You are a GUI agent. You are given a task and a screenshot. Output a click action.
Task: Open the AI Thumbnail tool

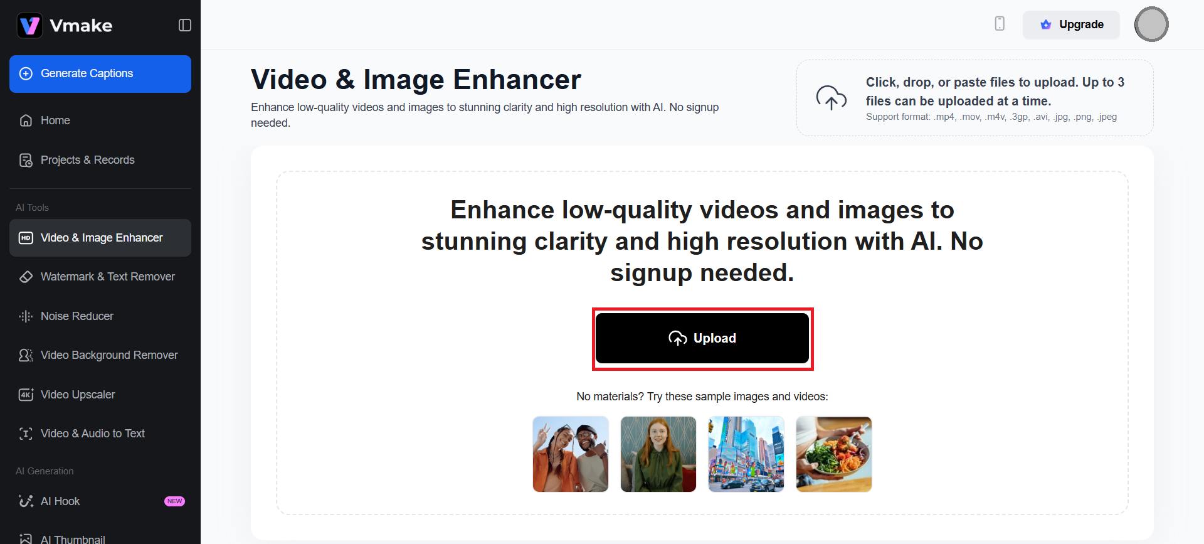pyautogui.click(x=73, y=538)
